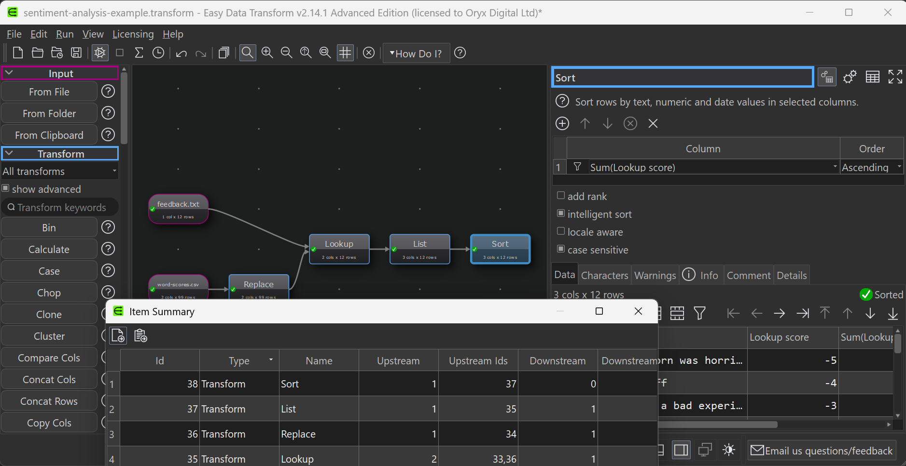906x466 pixels.
Task: Click the Zoom out magnifier icon
Action: pyautogui.click(x=287, y=53)
